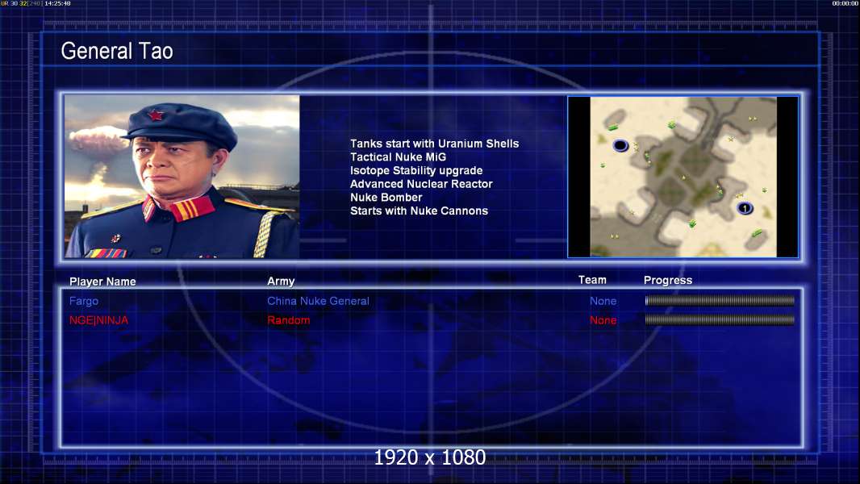
Task: Select player name Fargo
Action: click(84, 301)
